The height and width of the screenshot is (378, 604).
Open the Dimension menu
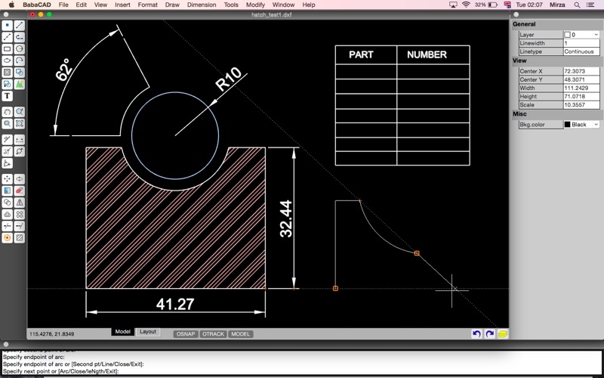pos(201,5)
